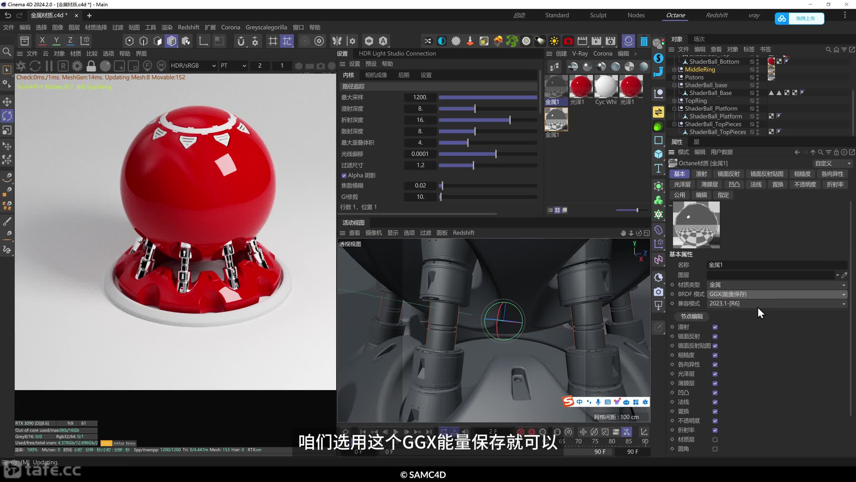Screen dimensions: 856x482
Task: Pause the Octane live viewer render
Action: [49, 66]
